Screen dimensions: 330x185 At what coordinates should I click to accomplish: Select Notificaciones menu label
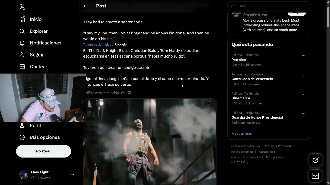(45, 43)
